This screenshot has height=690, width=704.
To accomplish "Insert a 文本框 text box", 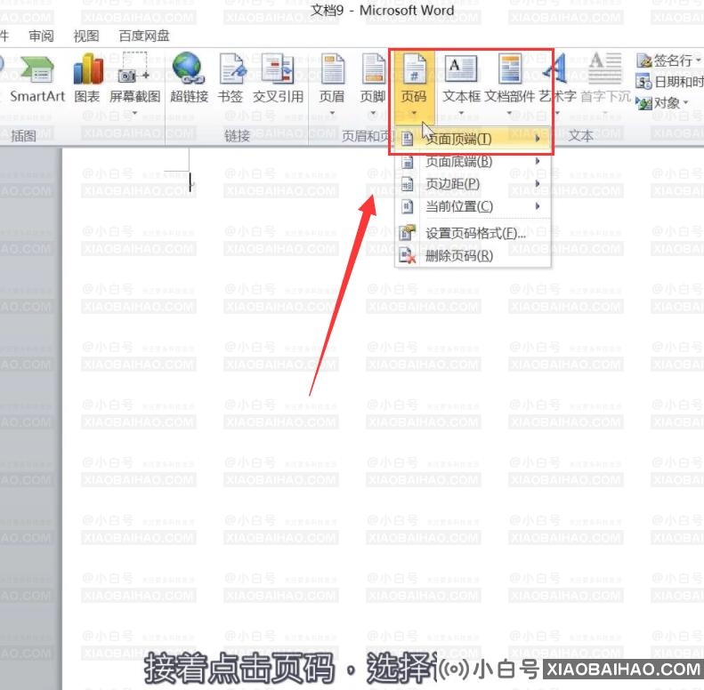I will (461, 84).
